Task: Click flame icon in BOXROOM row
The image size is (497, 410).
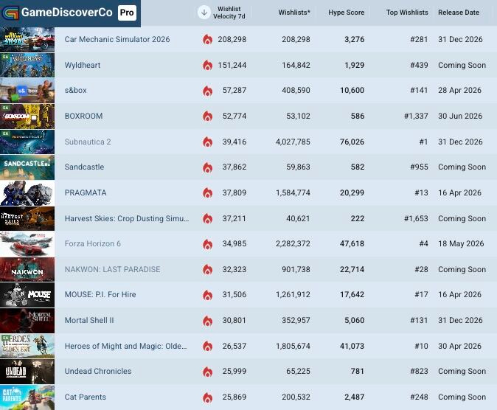Action: 208,116
